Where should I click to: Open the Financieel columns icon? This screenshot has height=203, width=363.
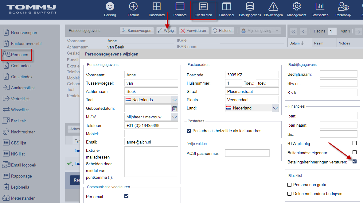pyautogui.click(x=227, y=6)
